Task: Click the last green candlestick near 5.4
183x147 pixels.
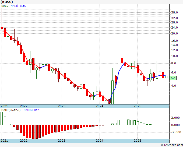Action: click(166, 77)
